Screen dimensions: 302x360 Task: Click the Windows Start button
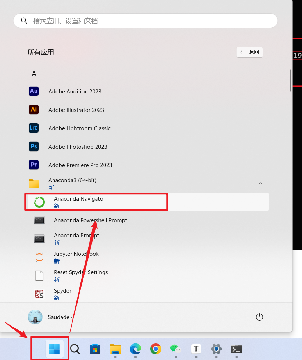click(x=54, y=349)
